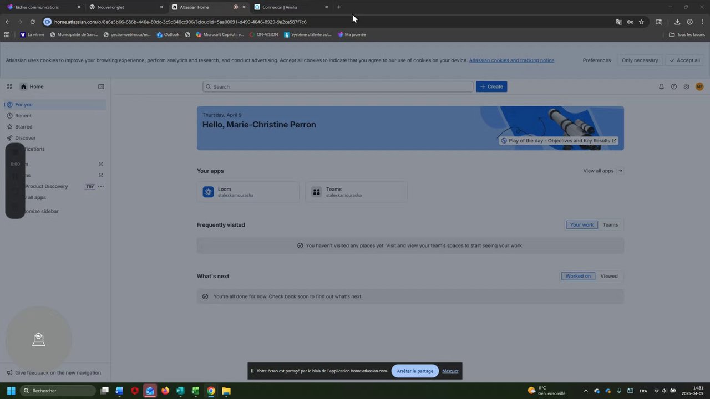
Task: Open Play of the day Objectives link
Action: coord(559,141)
